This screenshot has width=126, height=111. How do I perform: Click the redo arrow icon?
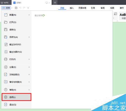(x=24, y=8)
